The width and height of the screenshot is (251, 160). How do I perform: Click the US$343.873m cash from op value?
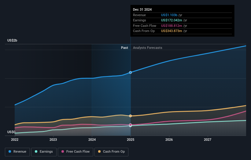point(172,31)
